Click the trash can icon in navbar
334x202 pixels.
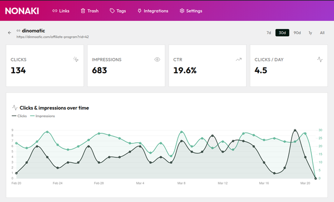[x=83, y=11]
